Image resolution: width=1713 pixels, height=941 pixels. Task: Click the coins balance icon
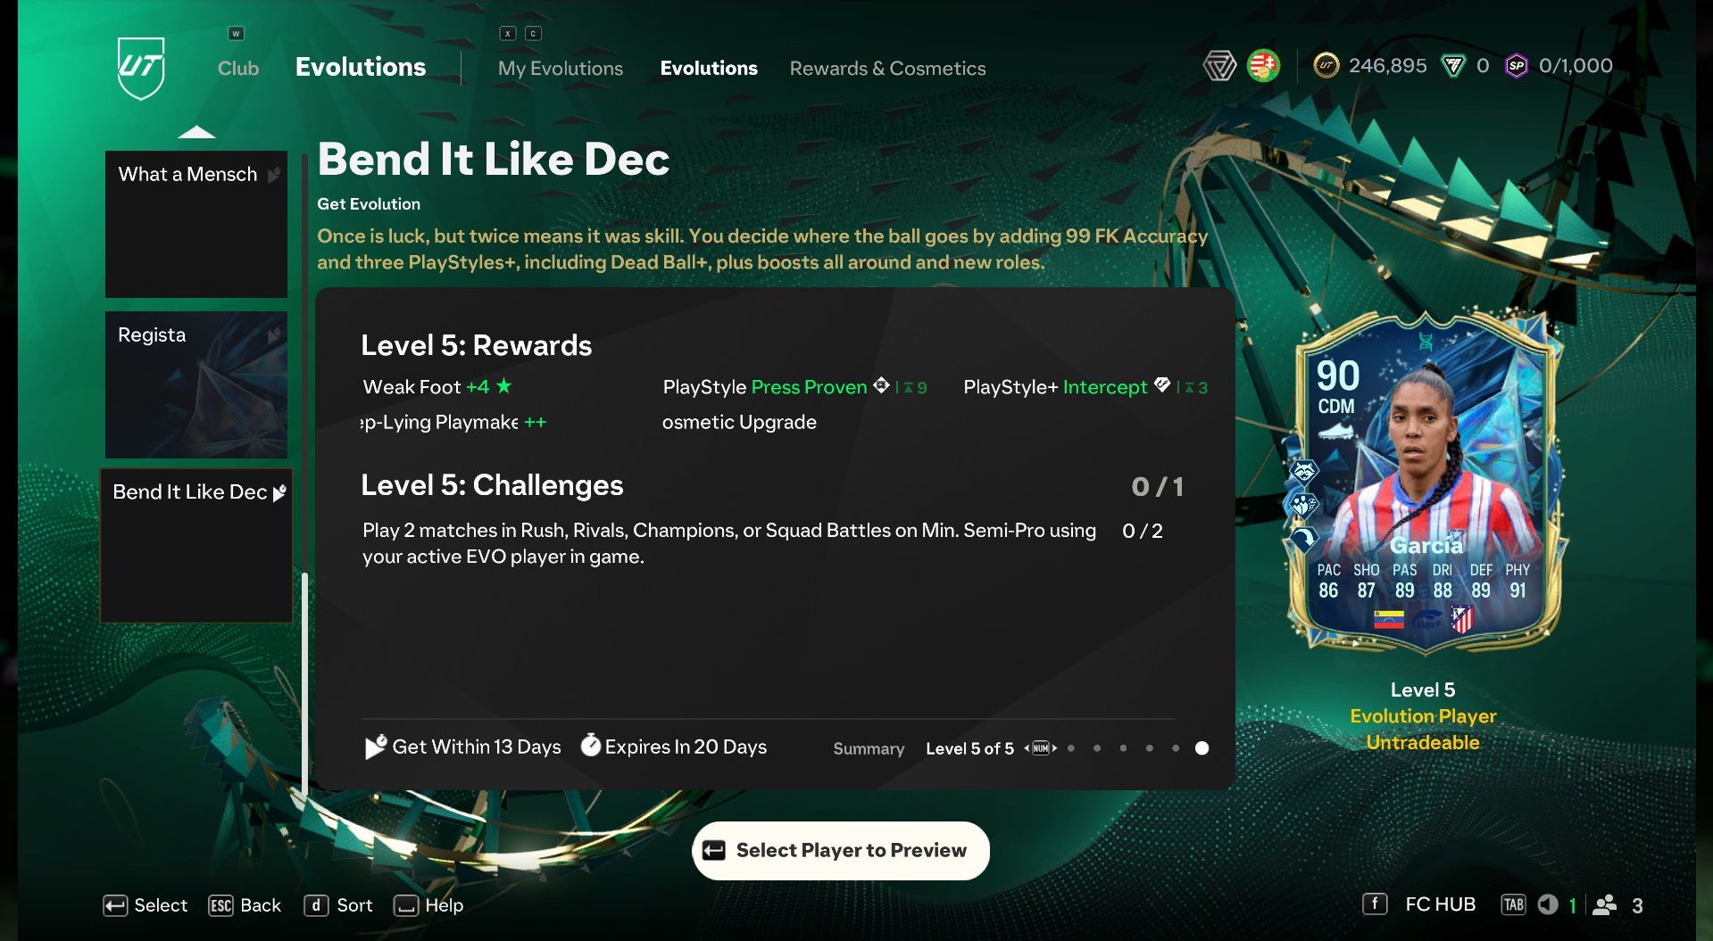tap(1326, 65)
